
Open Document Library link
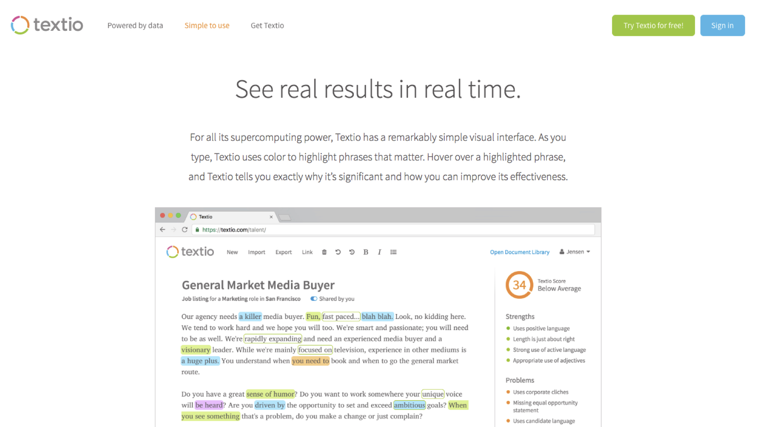(519, 252)
